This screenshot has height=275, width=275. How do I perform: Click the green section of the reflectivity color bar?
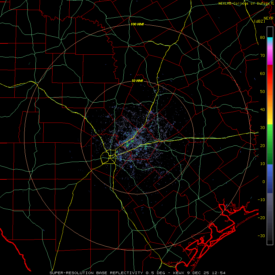270,144
